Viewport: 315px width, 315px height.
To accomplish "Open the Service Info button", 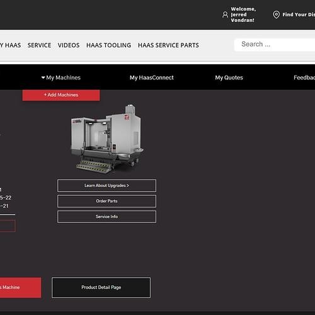I will tap(106, 217).
